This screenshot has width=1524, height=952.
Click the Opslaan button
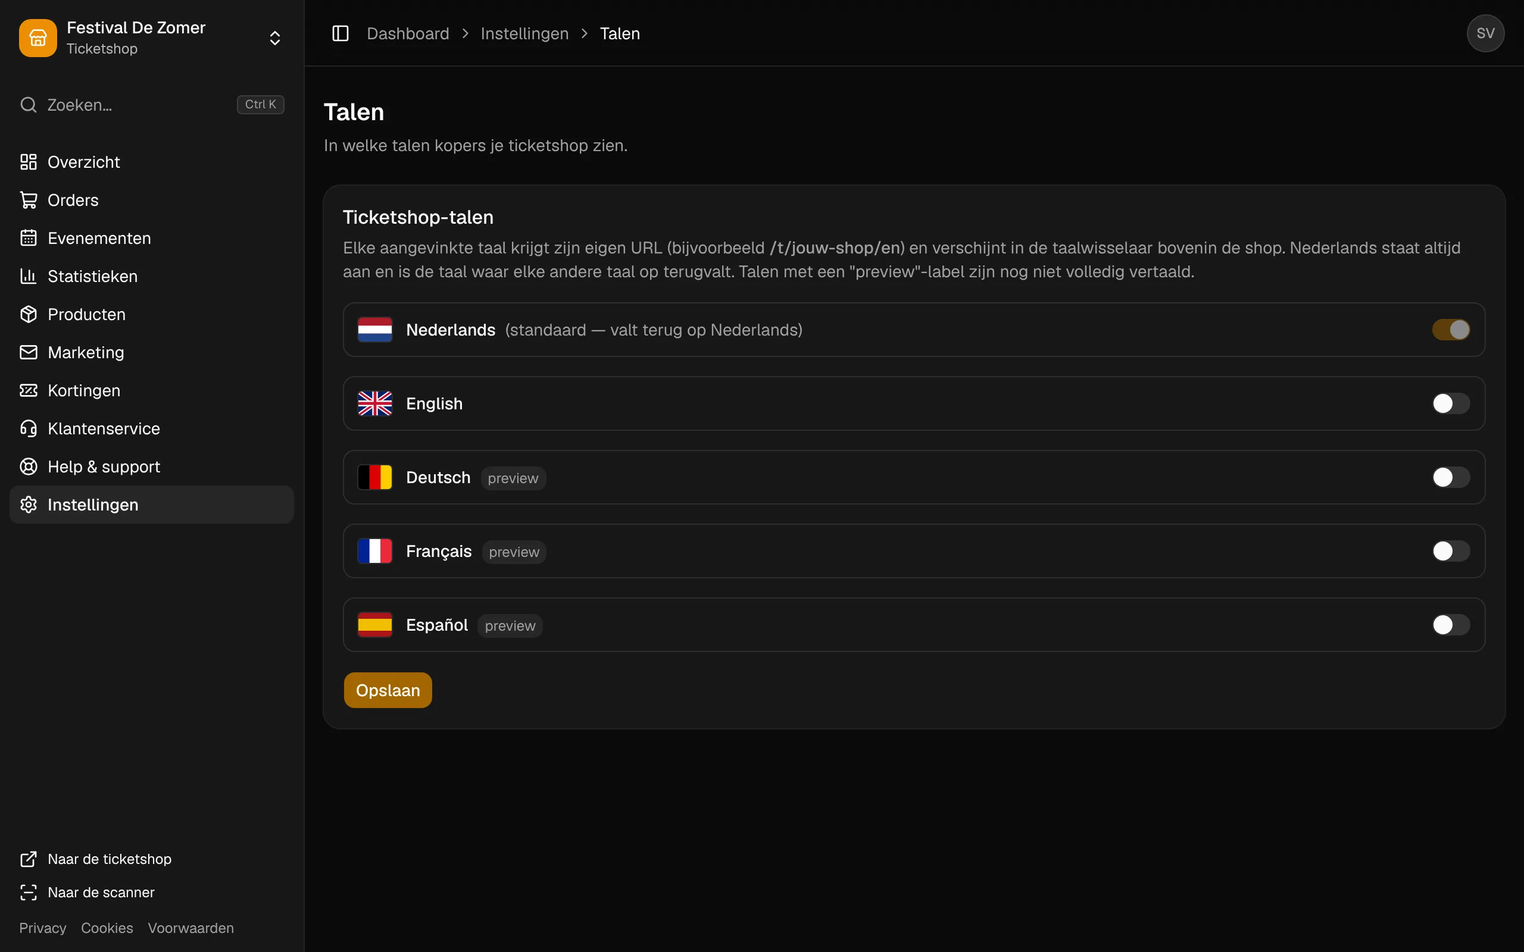[388, 690]
